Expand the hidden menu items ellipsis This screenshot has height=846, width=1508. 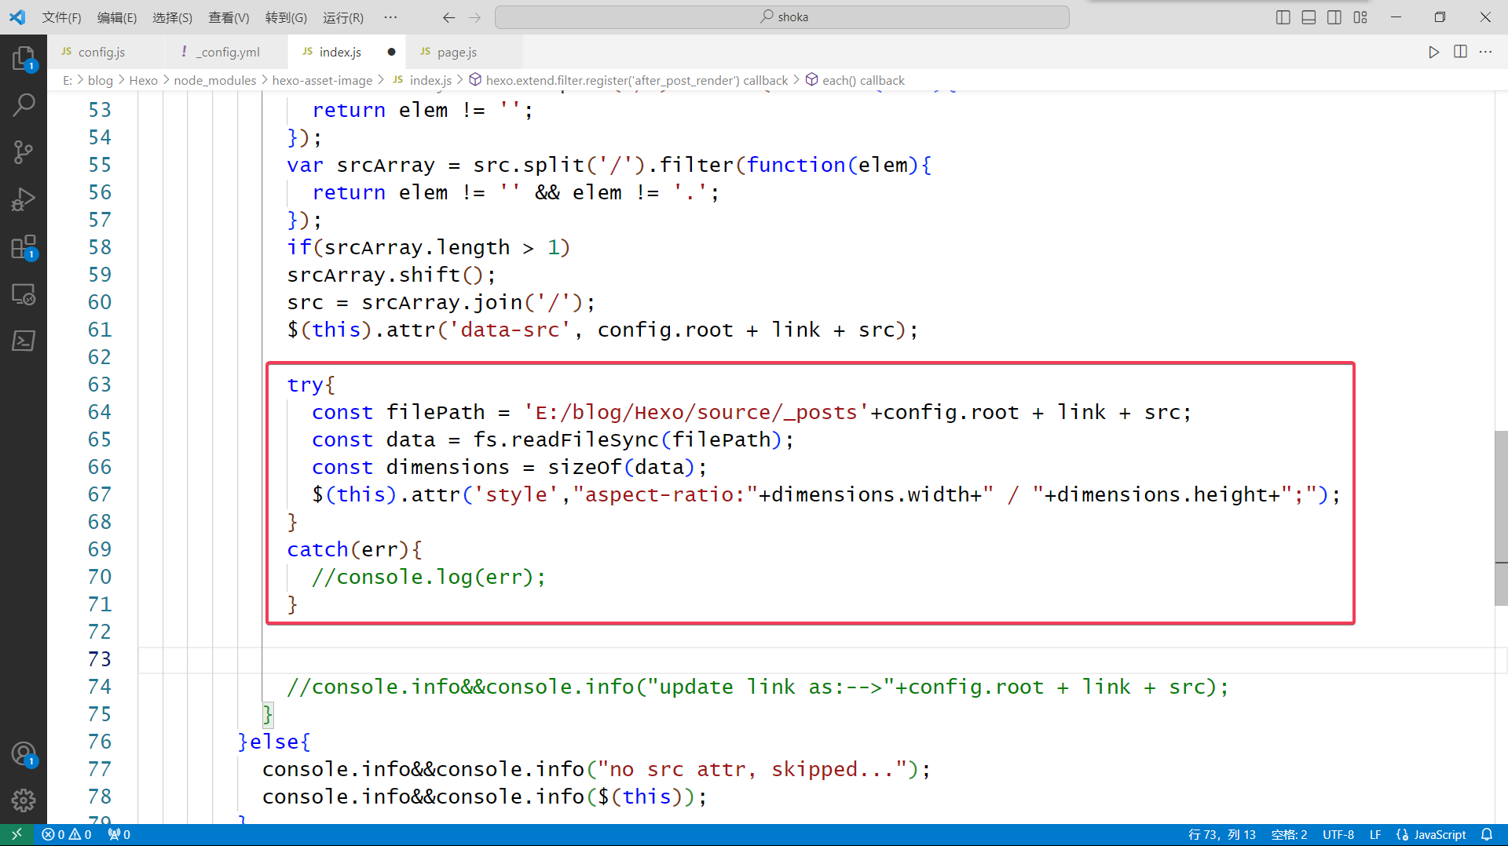(x=390, y=17)
